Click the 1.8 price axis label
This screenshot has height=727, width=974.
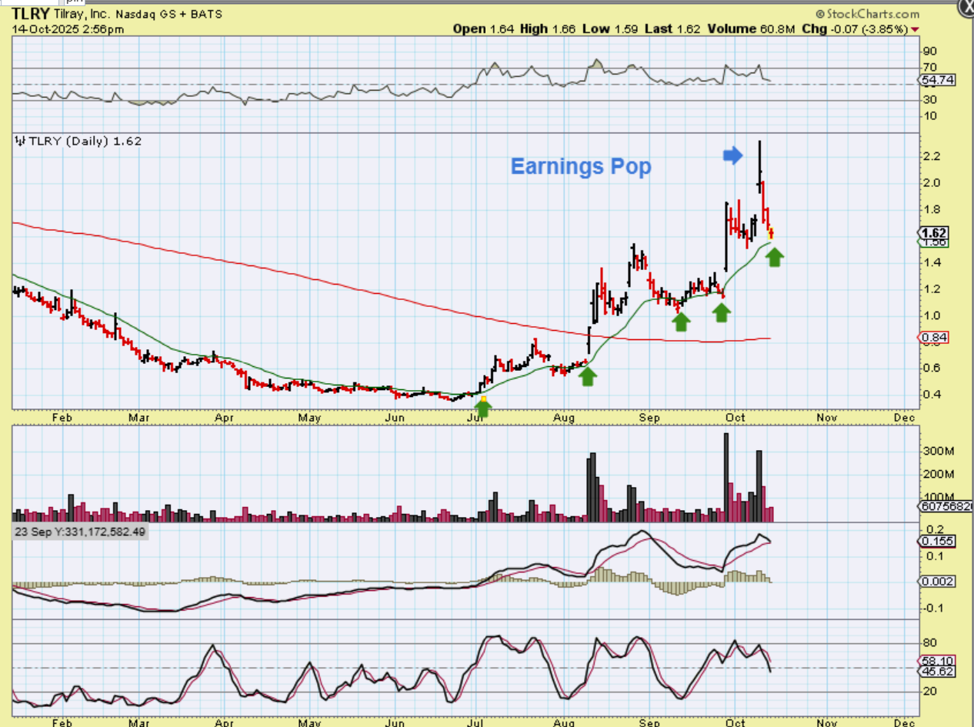931,209
